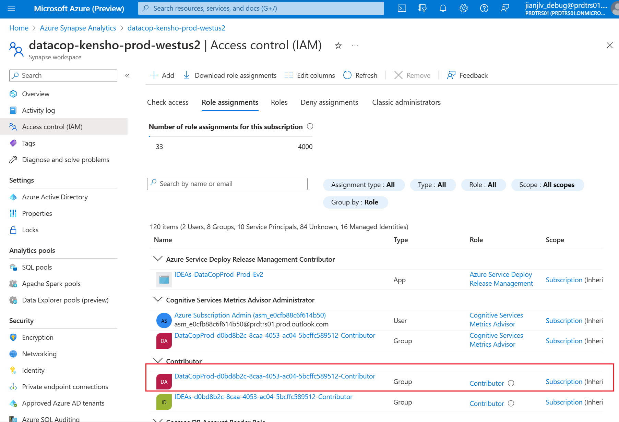
Task: Click the sidebar Search box
Action: coord(63,75)
